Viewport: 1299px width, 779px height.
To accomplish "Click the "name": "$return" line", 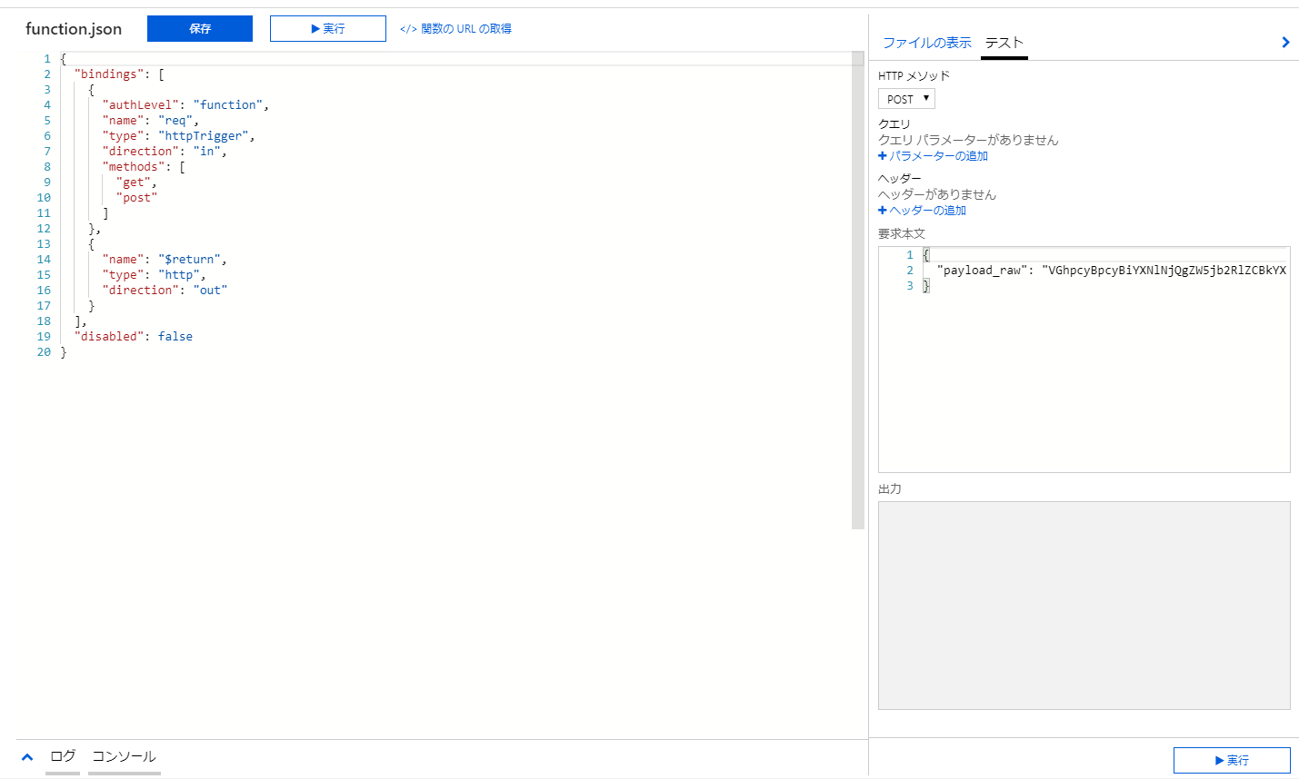I will coord(165,260).
